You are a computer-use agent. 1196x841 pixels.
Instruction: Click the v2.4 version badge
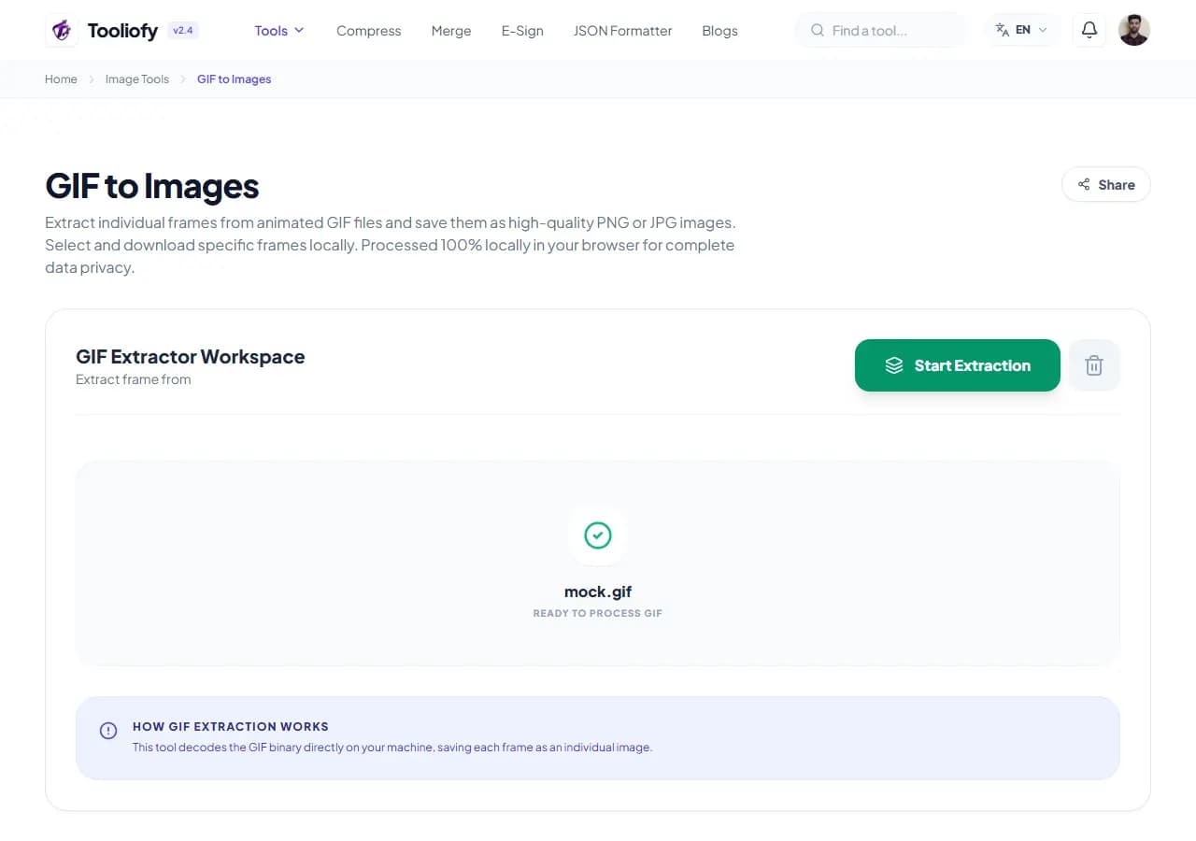[182, 30]
